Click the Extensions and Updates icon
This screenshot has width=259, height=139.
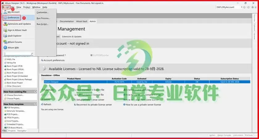pos(5,24)
